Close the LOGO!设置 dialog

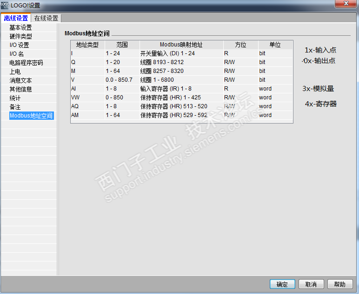coord(346,4)
